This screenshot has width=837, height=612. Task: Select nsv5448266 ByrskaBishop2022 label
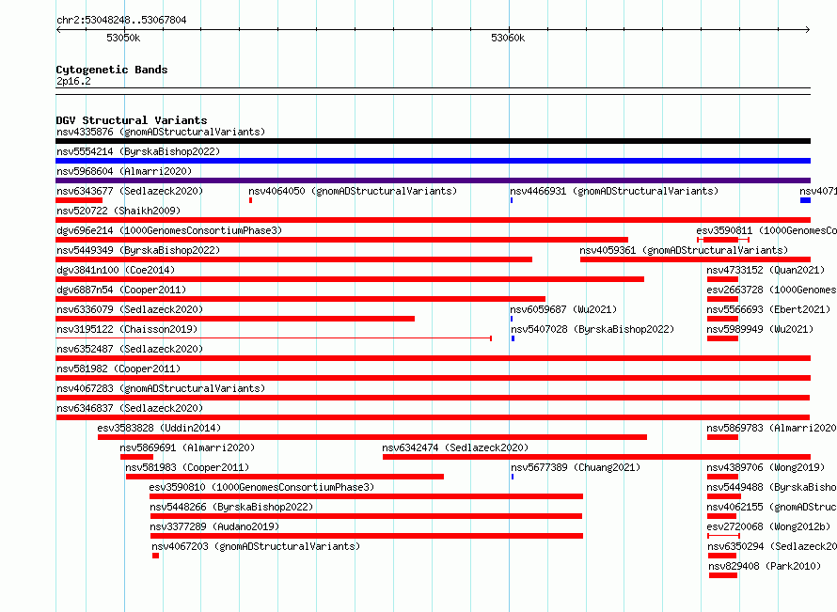click(231, 507)
